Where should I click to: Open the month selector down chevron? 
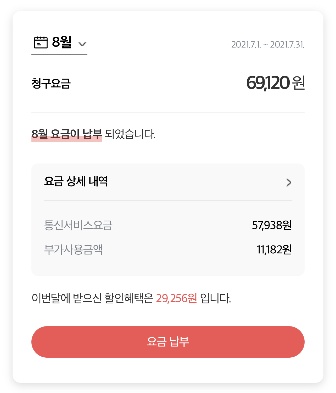click(x=82, y=44)
